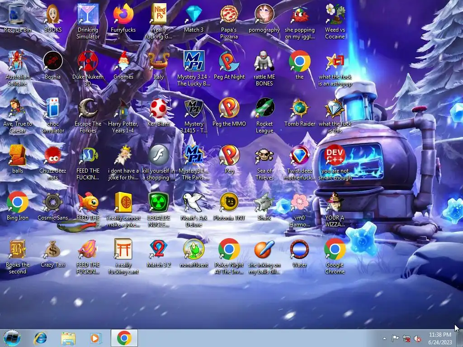Screen dimensions: 463x347
Task: Open the network tray icon
Action: click(x=406, y=339)
